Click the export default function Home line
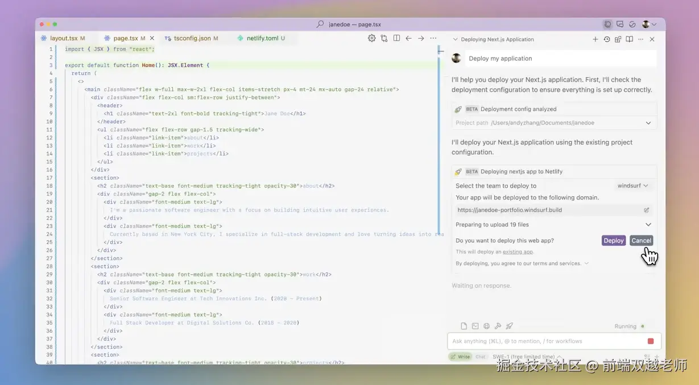The height and width of the screenshot is (385, 699). [x=137, y=65]
